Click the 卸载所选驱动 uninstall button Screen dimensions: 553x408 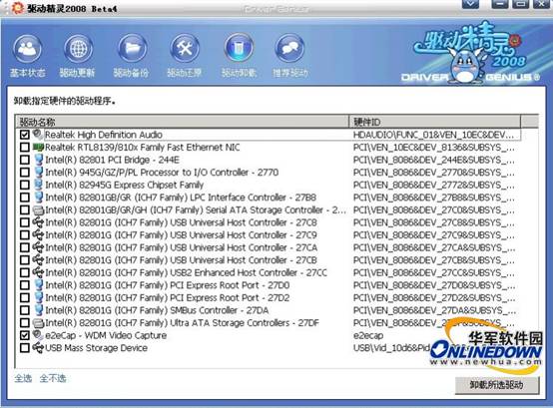(497, 385)
